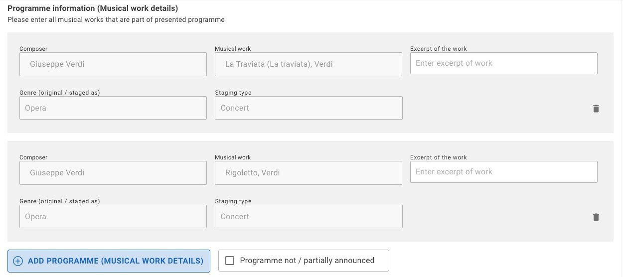
Task: Open Genre field in Rigoletto entry
Action: (113, 217)
